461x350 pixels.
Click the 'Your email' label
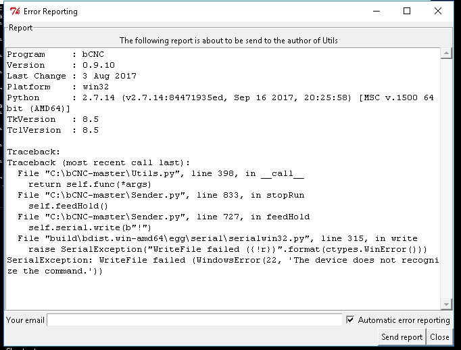[25, 320]
